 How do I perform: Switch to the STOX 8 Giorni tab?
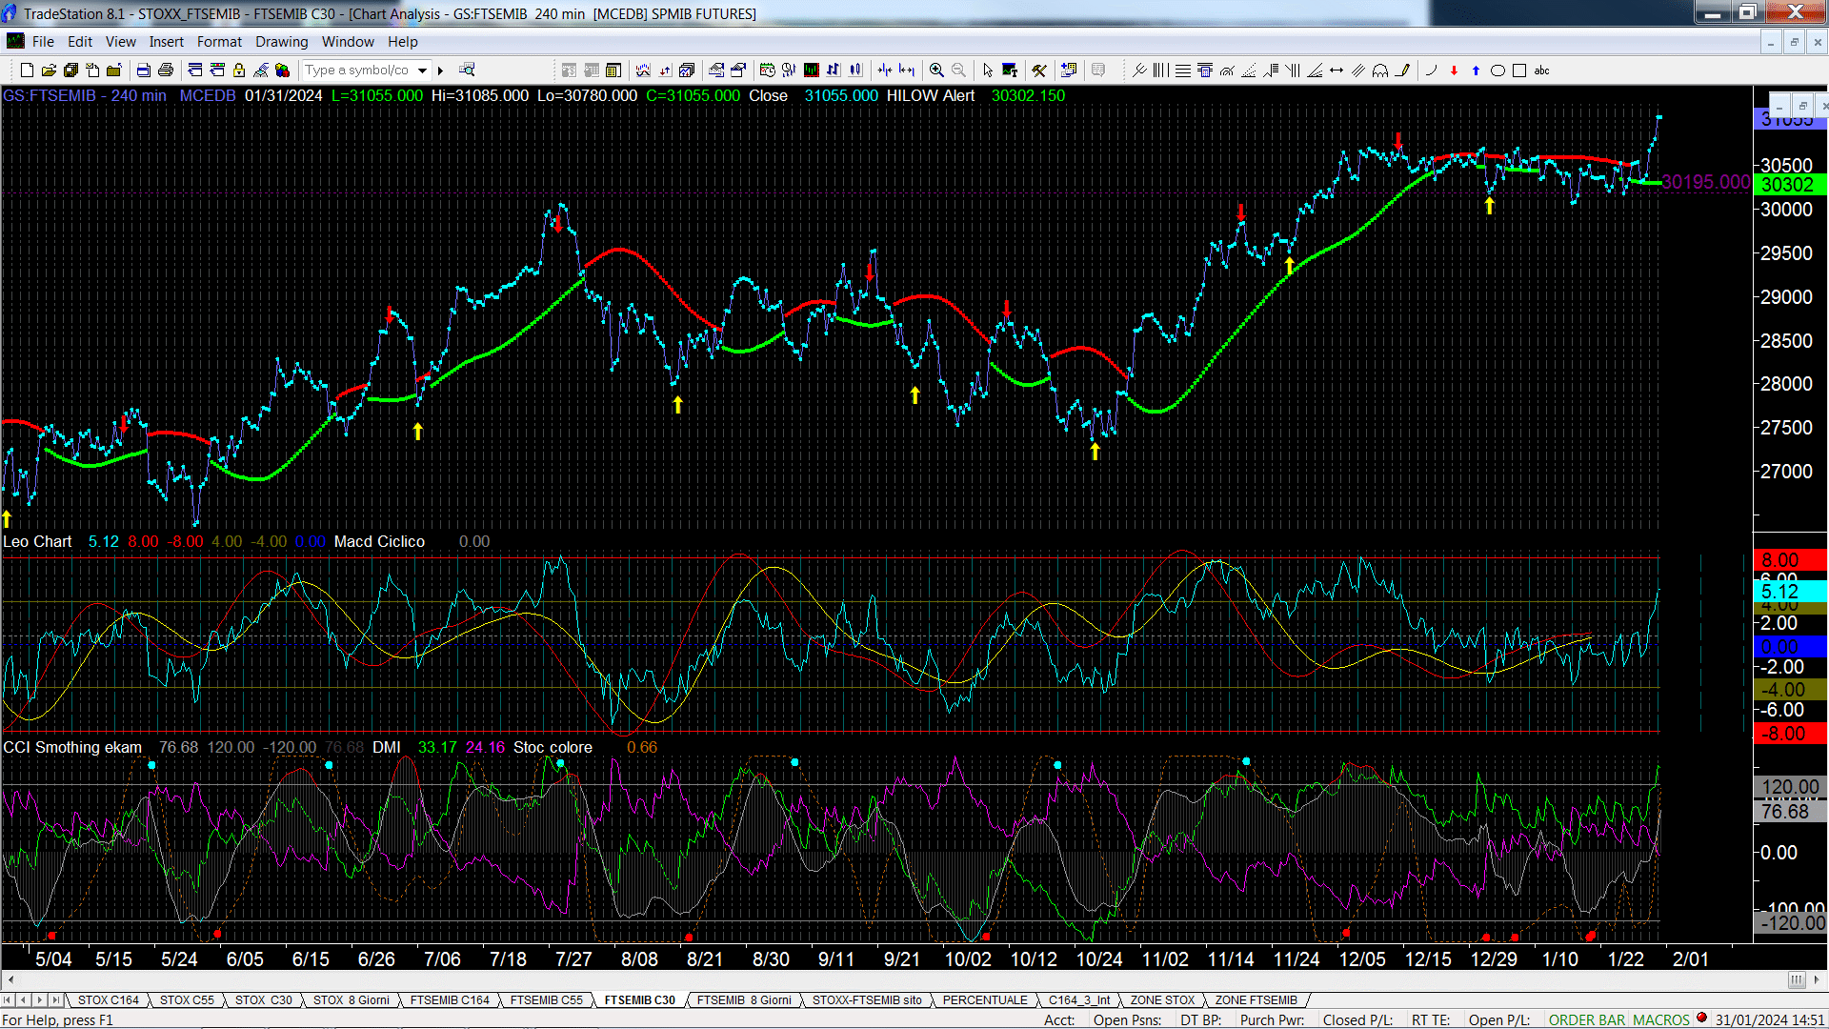[x=351, y=1000]
